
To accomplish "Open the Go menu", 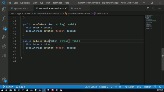I will tap(42, 3).
